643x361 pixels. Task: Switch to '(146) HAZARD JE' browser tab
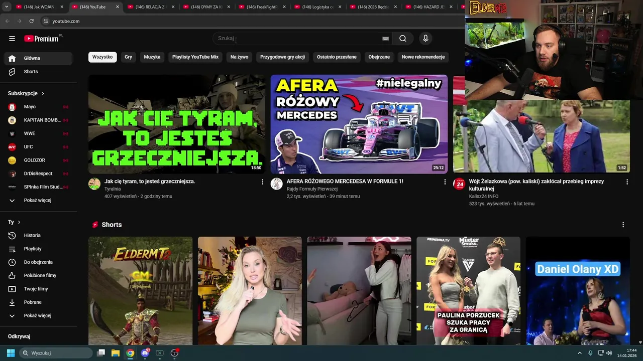pyautogui.click(x=428, y=7)
